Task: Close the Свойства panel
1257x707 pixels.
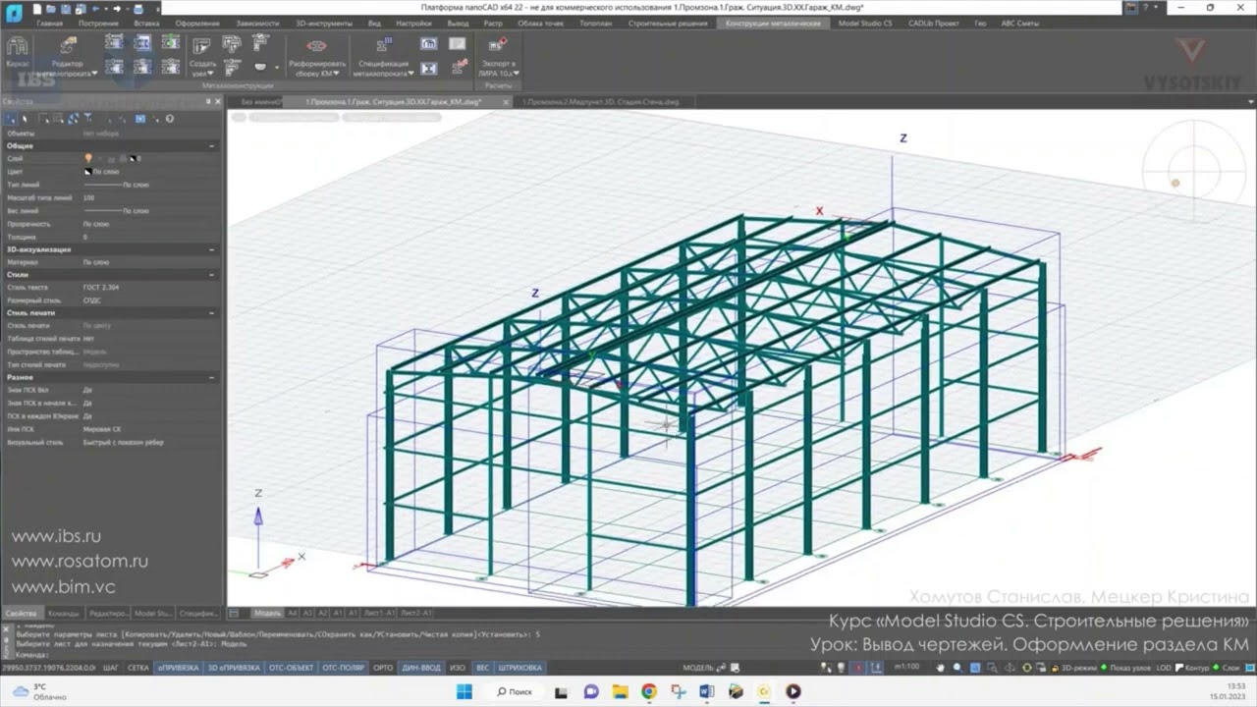Action: coord(218,102)
